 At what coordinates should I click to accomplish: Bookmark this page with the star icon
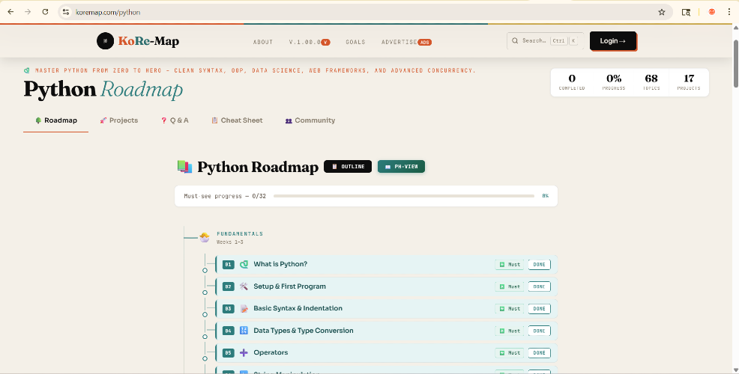(662, 12)
